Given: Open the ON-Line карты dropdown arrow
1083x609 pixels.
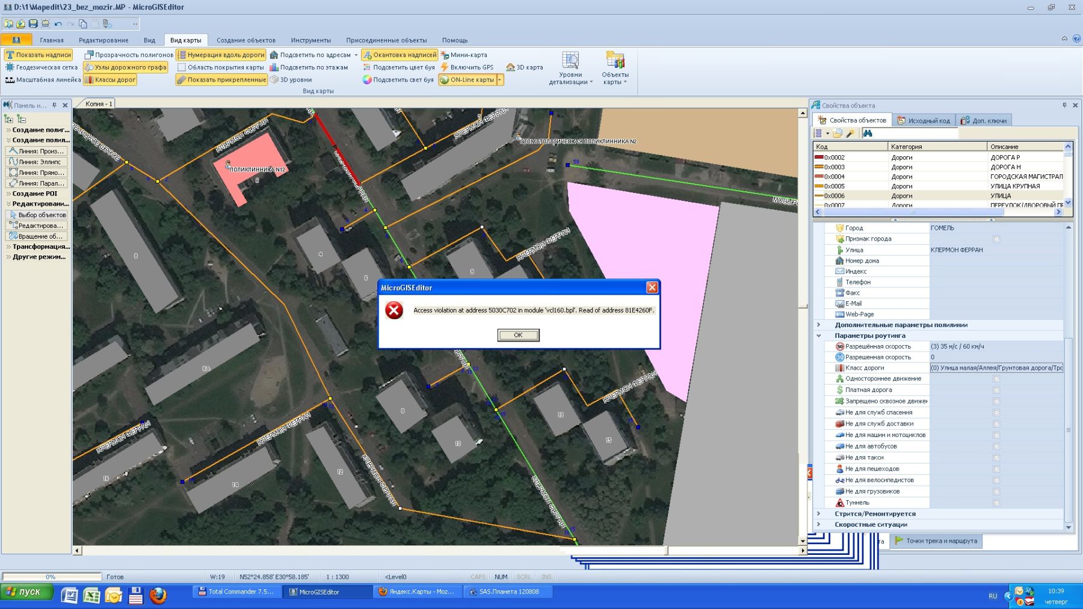Looking at the screenshot, I should pos(499,79).
